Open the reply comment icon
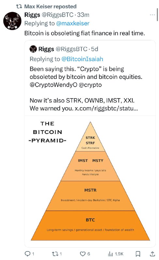The image size is (159, 260). 27,254
